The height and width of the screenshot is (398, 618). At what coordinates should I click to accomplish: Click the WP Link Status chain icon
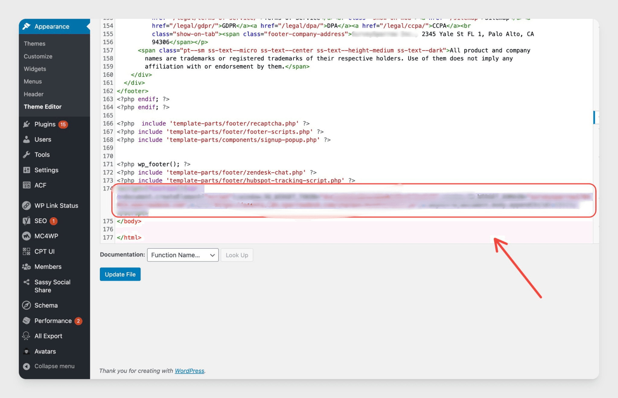click(27, 206)
